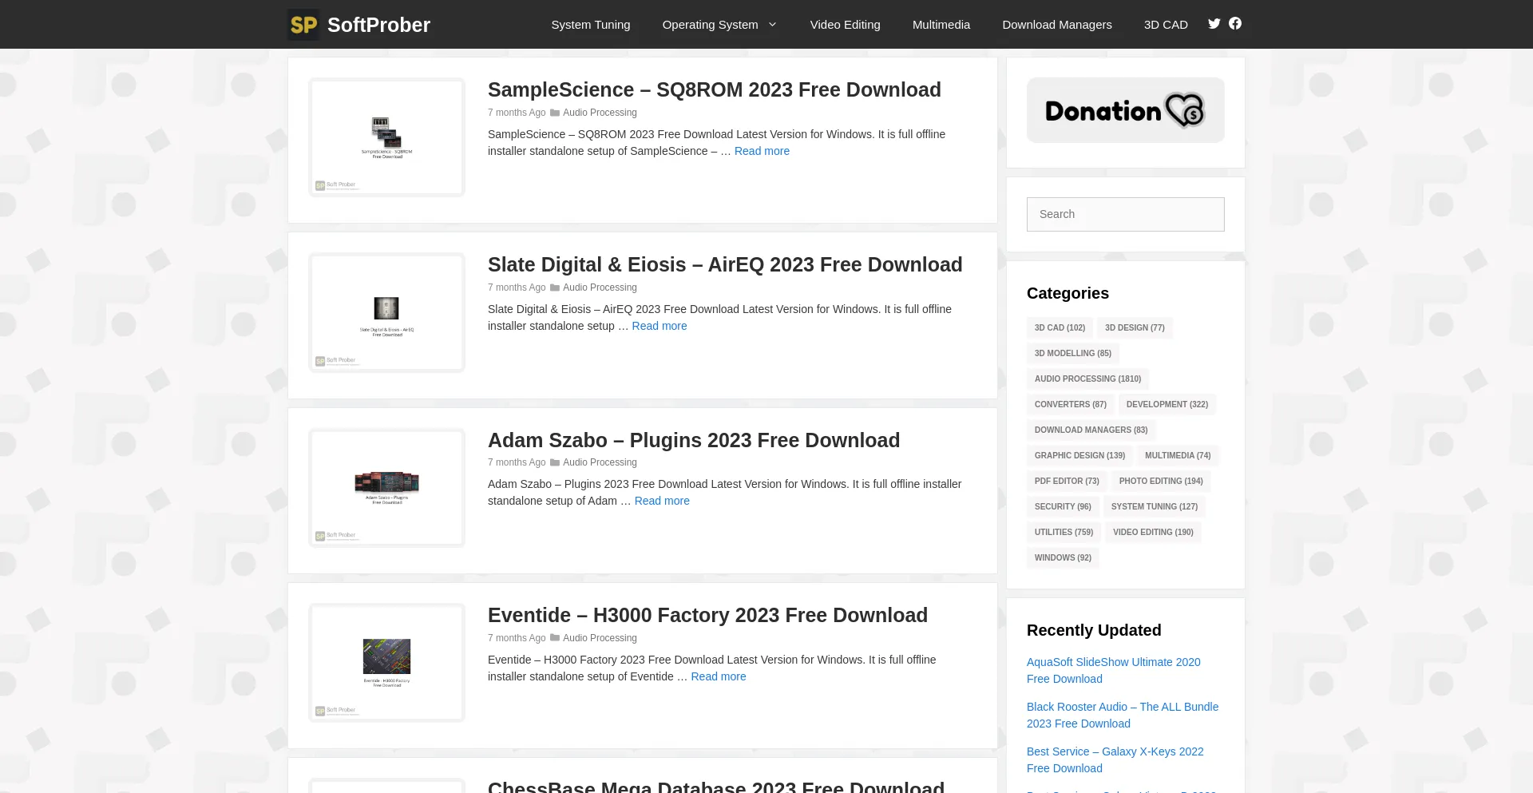Open the Eventide H3000 Factory thumbnail
Image resolution: width=1533 pixels, height=793 pixels.
point(386,663)
